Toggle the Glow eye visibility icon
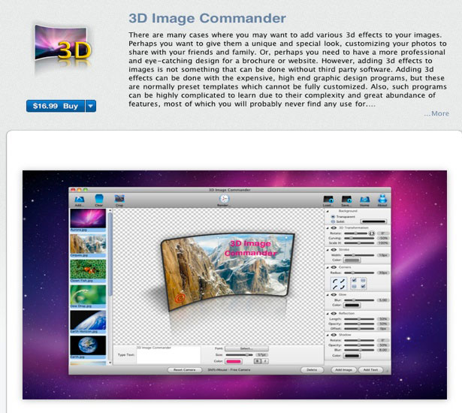The width and height of the screenshot is (462, 413). [334, 295]
